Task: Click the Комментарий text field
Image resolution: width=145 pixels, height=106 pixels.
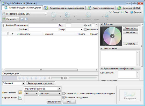Action: [x=127, y=74]
